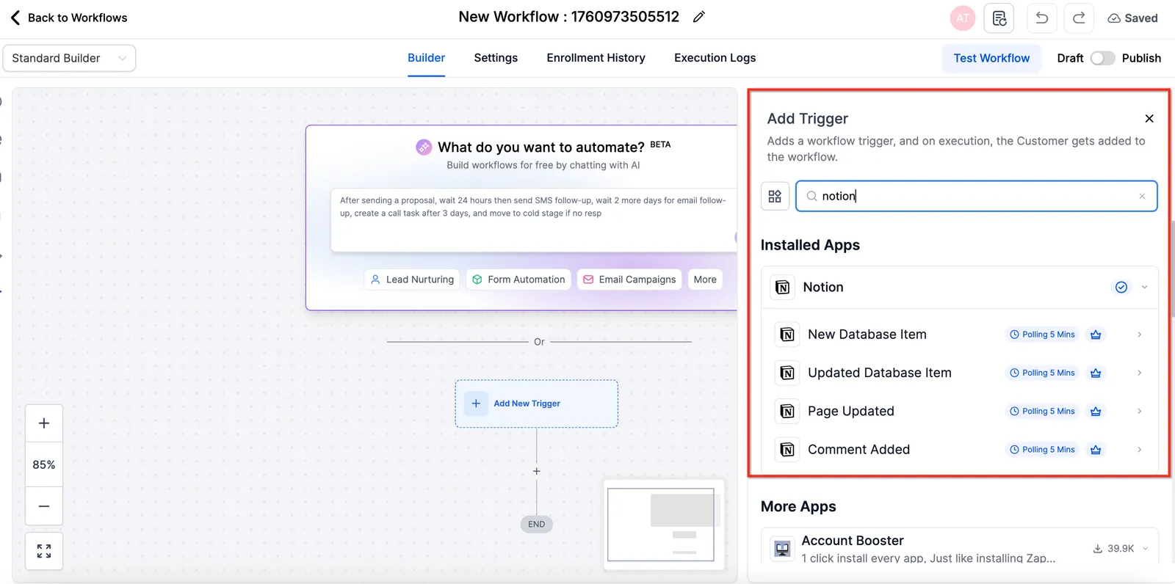
Task: Switch to the Builder tab
Action: pos(427,58)
